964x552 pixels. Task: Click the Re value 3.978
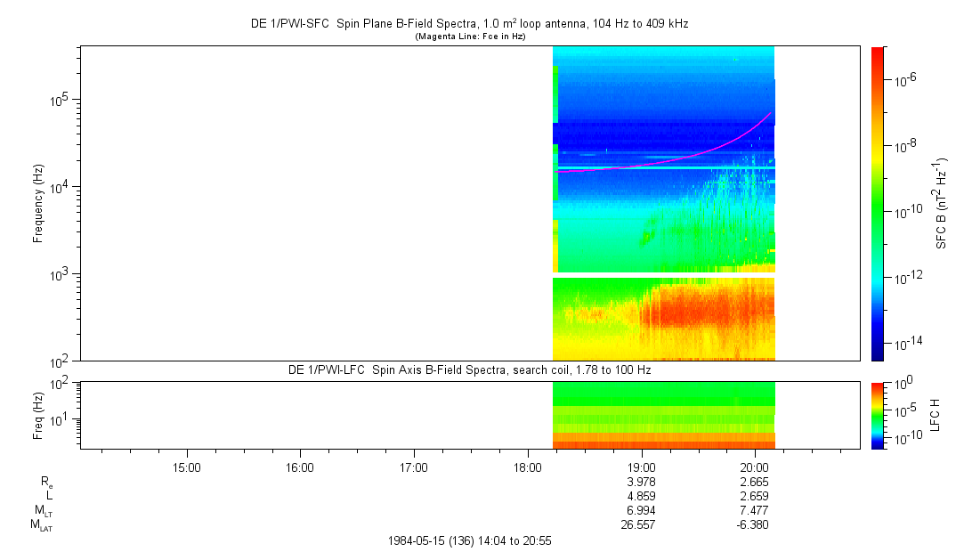pos(641,482)
